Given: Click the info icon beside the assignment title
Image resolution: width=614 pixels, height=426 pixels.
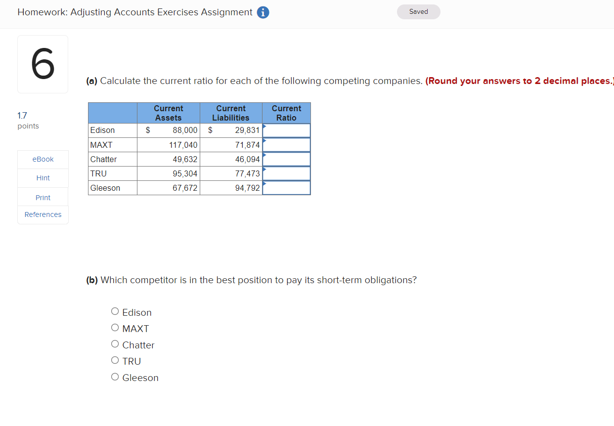Looking at the screenshot, I should pyautogui.click(x=263, y=12).
